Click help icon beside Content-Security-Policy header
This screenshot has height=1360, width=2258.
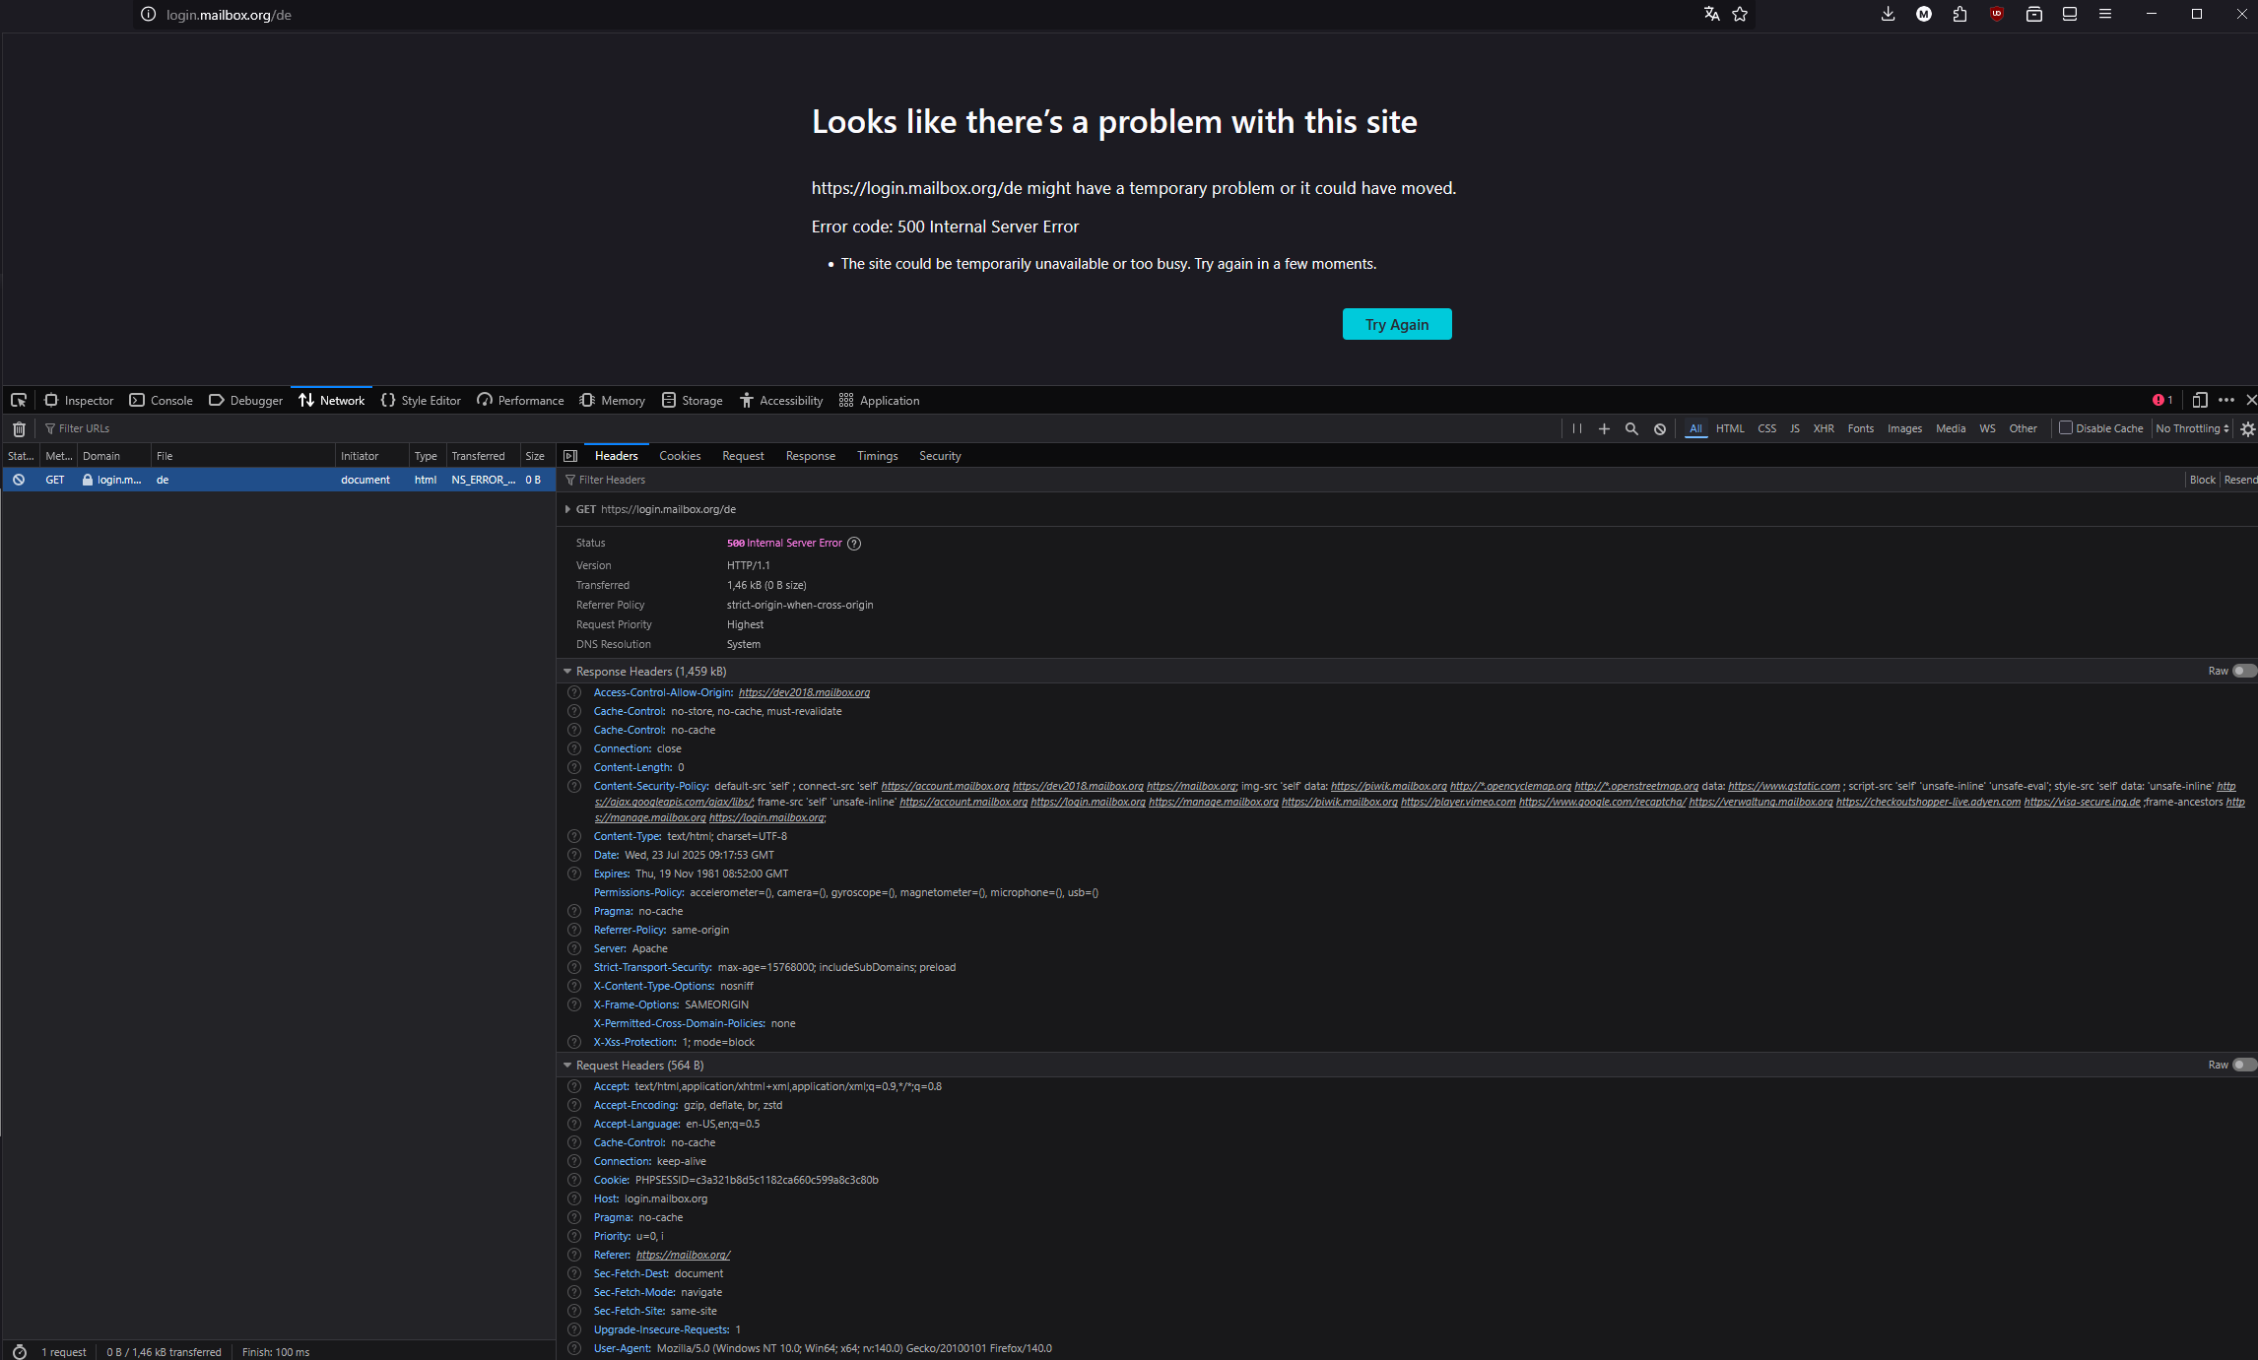tap(574, 786)
